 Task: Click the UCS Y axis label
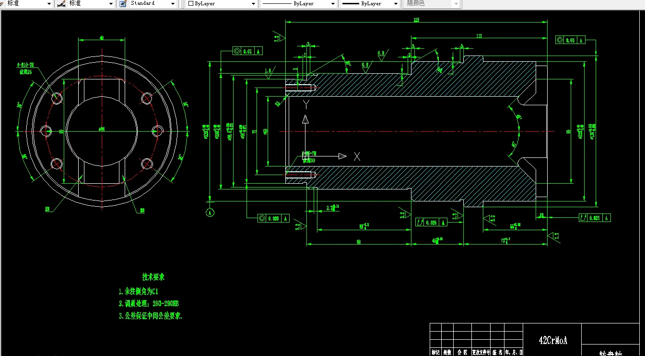(x=305, y=103)
